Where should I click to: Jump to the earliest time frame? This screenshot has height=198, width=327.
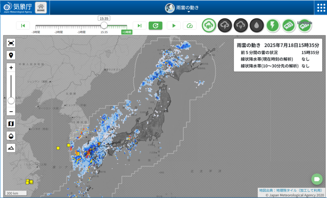[23, 26]
